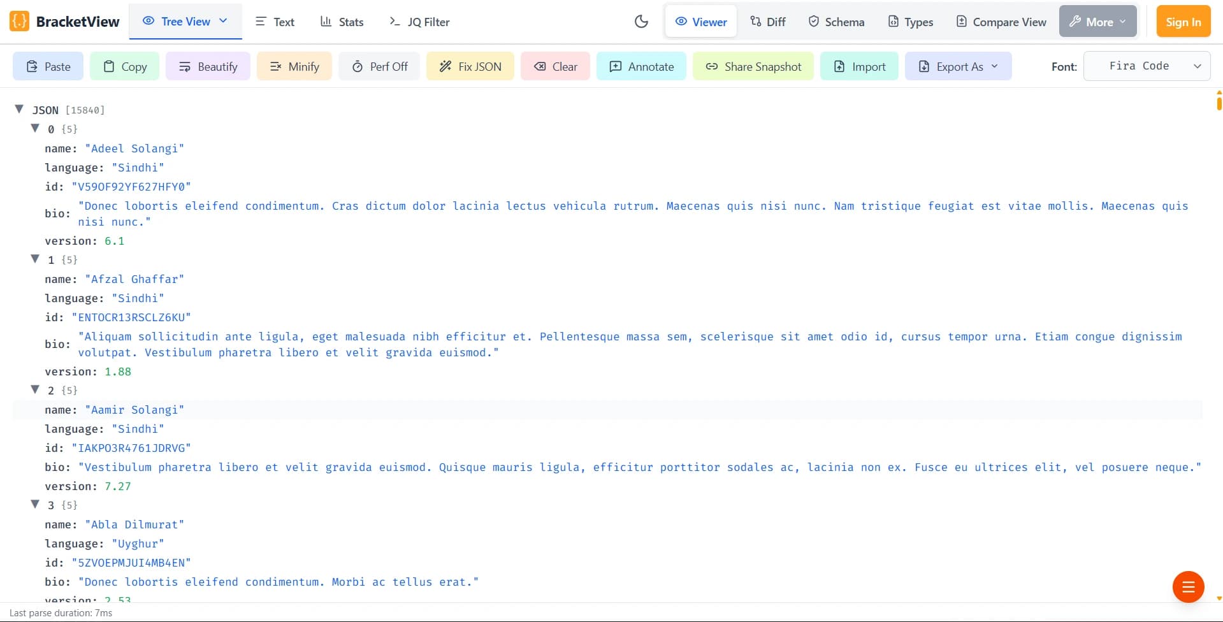Image resolution: width=1223 pixels, height=622 pixels.
Task: Select name value "Abla Dilmurat"
Action: coord(134,524)
